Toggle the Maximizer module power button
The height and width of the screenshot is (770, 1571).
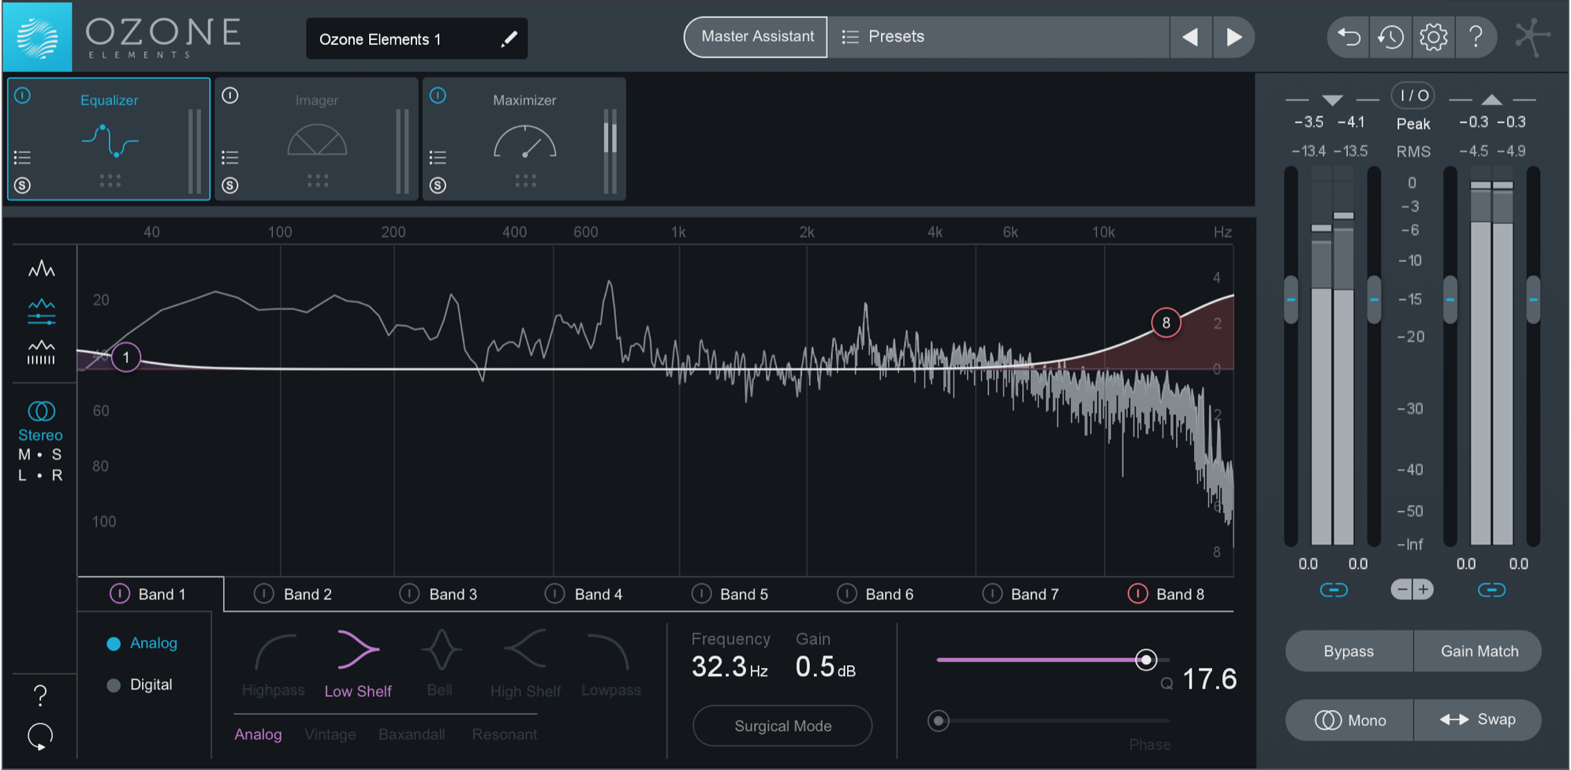pyautogui.click(x=438, y=95)
